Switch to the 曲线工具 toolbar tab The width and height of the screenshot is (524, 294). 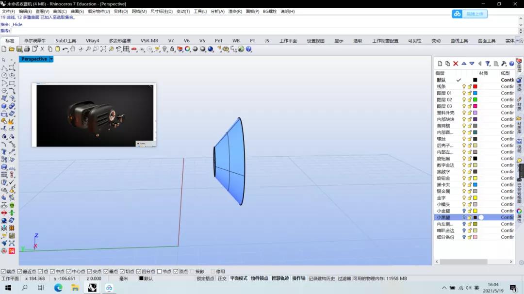click(x=459, y=41)
